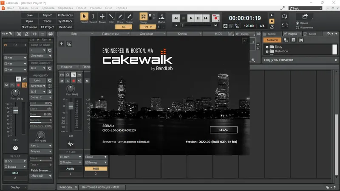The image size is (340, 191).
Task: Open the Клипы dropdown
Action: tap(184, 34)
